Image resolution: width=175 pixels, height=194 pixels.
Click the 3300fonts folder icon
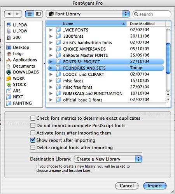click(x=58, y=36)
